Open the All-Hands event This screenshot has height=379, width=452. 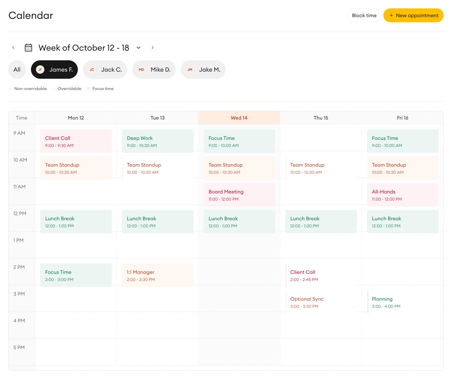pos(403,195)
